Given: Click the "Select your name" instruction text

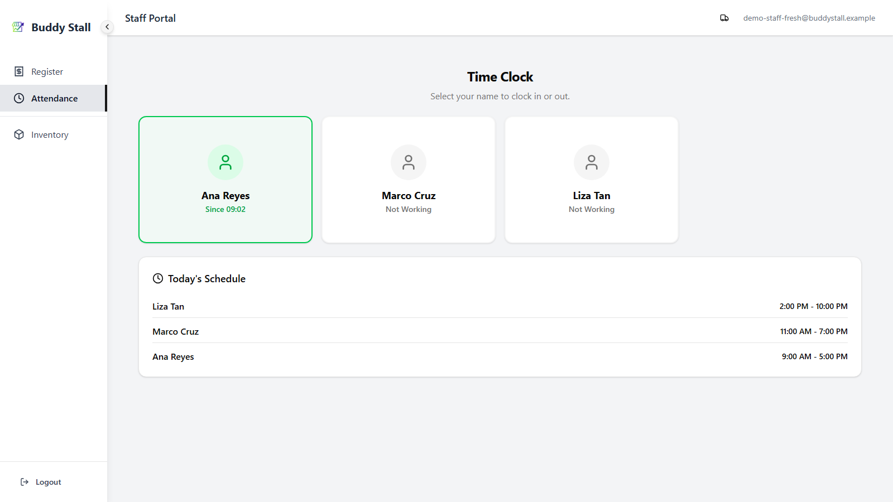Looking at the screenshot, I should 500,96.
